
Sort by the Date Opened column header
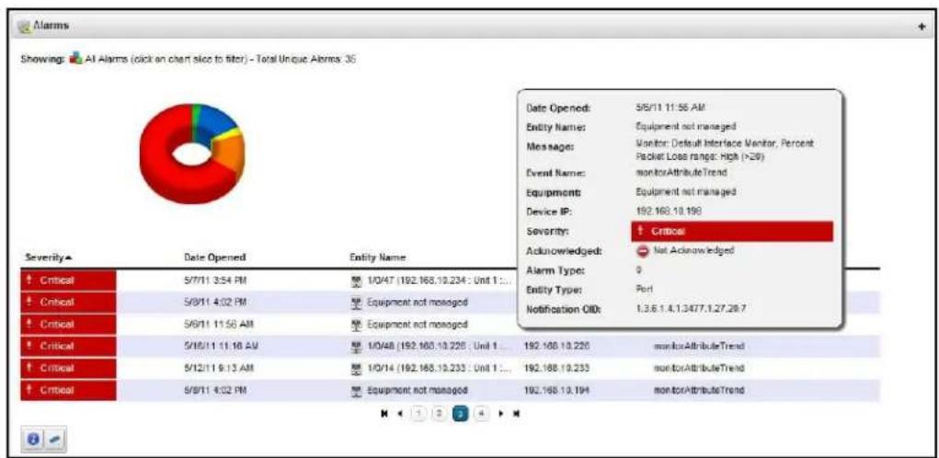click(214, 257)
